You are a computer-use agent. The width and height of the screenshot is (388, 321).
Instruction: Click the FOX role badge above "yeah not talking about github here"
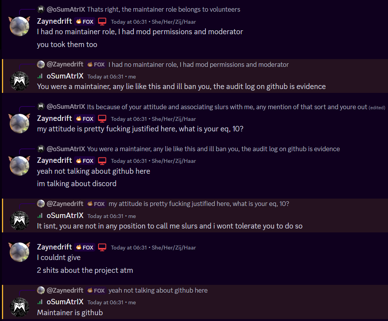85,160
